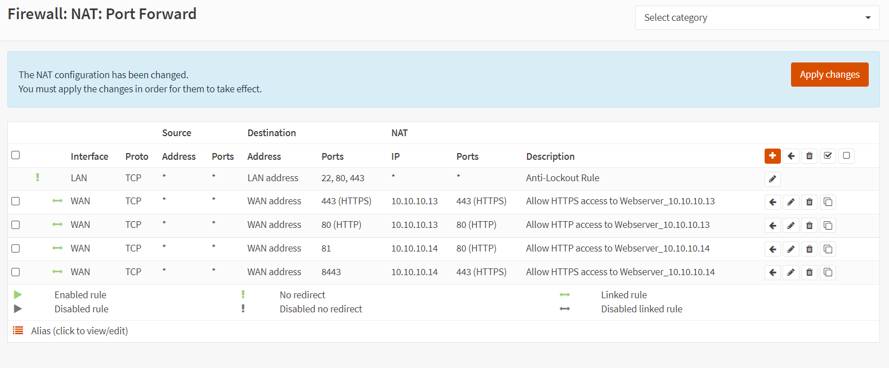This screenshot has width=889, height=368.
Task: Delete HTTP access to Webserver_10.10.10.13 rule
Action: pyautogui.click(x=810, y=226)
